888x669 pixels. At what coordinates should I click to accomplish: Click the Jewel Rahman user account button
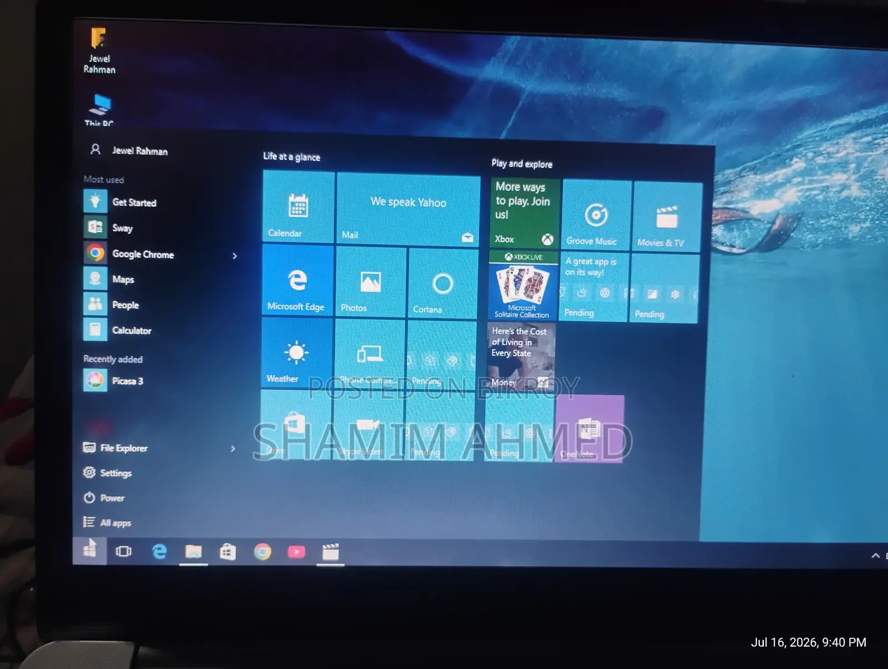pos(129,150)
